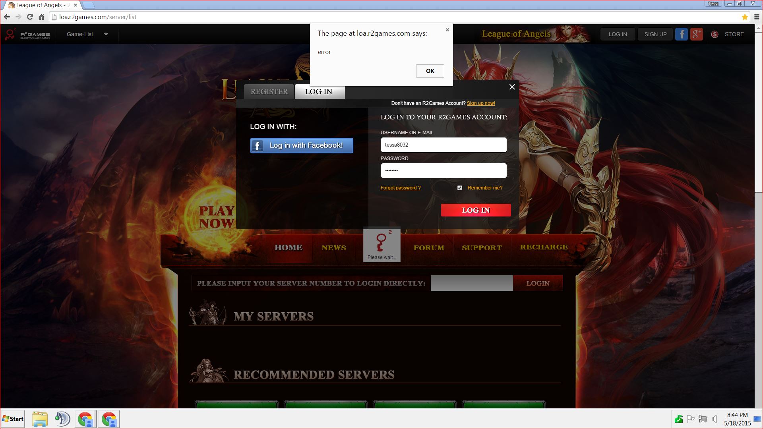
Task: Reload the page in browser
Action: (x=30, y=17)
